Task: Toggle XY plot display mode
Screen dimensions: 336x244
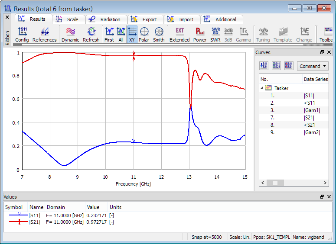Action: coord(132,35)
